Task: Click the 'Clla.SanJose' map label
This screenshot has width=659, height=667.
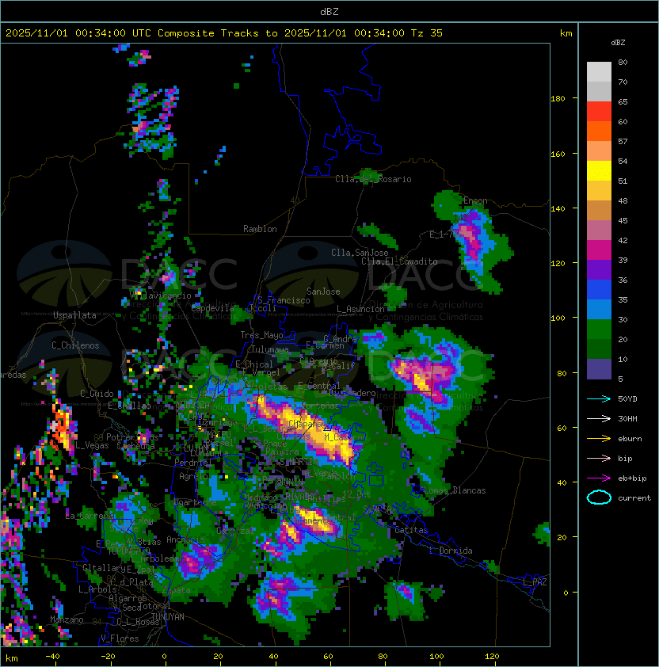Action: click(x=360, y=253)
